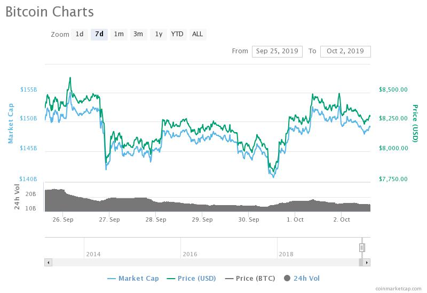Screen dimensions: 427x293
Task: Click the navigator scroll-right arrow
Action: [x=367, y=263]
